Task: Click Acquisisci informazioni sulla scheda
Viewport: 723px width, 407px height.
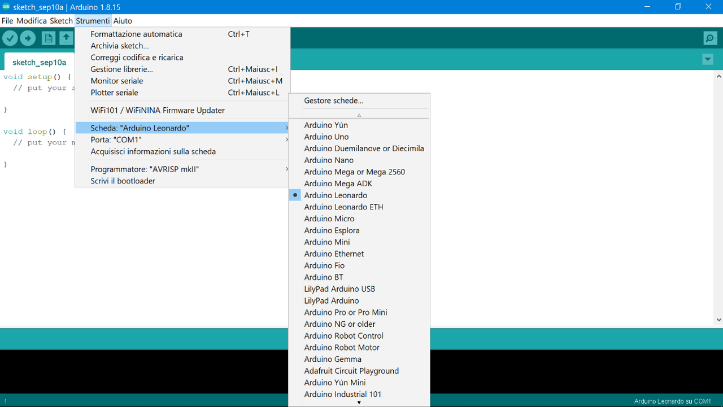Action: click(182, 151)
